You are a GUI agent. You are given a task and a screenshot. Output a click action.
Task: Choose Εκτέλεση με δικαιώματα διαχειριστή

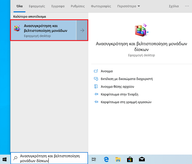click(127, 79)
